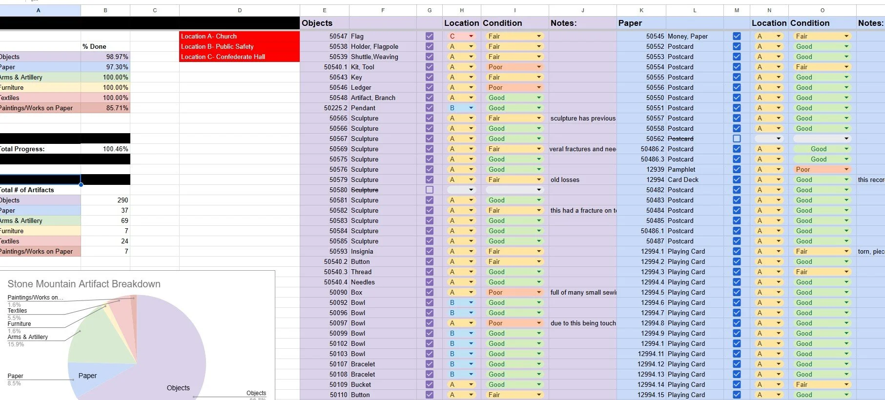This screenshot has height=400, width=885.
Task: Toggle checkbox for 12994 Card Deck
Action: tap(737, 180)
